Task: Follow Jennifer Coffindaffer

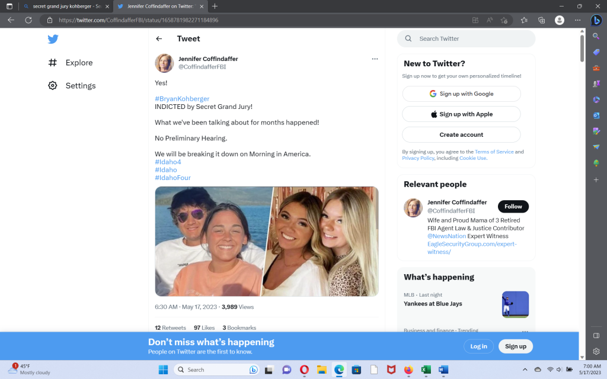Action: click(x=513, y=207)
